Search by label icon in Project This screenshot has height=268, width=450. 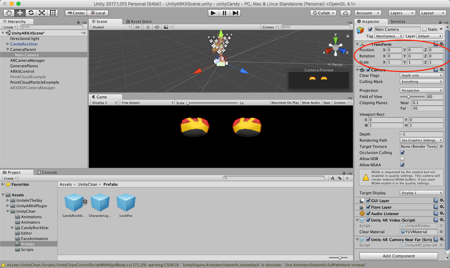click(340, 178)
